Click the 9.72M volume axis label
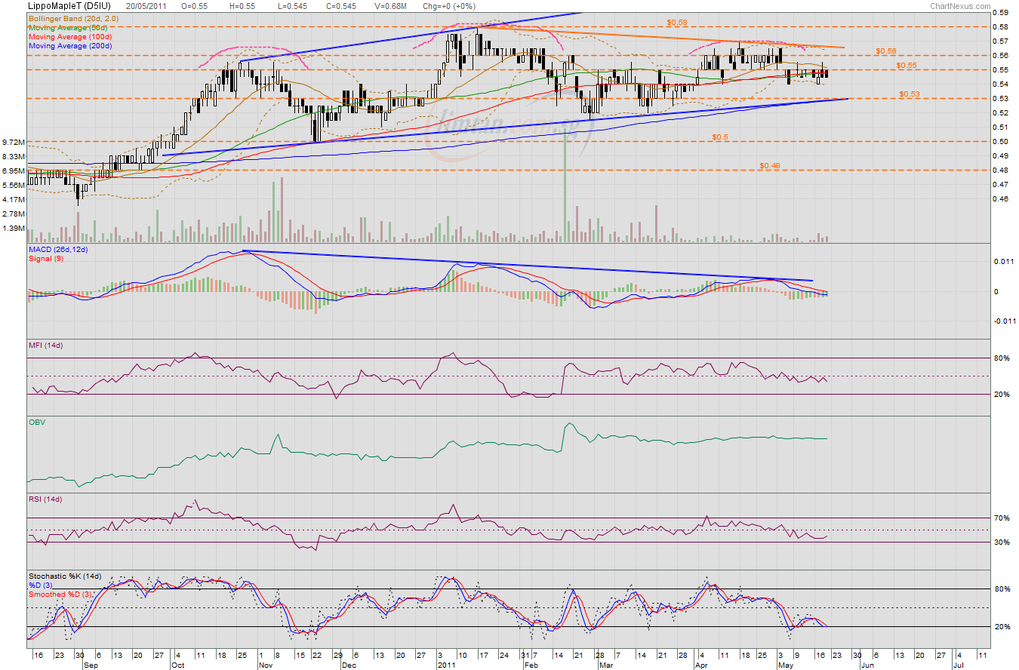 (x=13, y=142)
